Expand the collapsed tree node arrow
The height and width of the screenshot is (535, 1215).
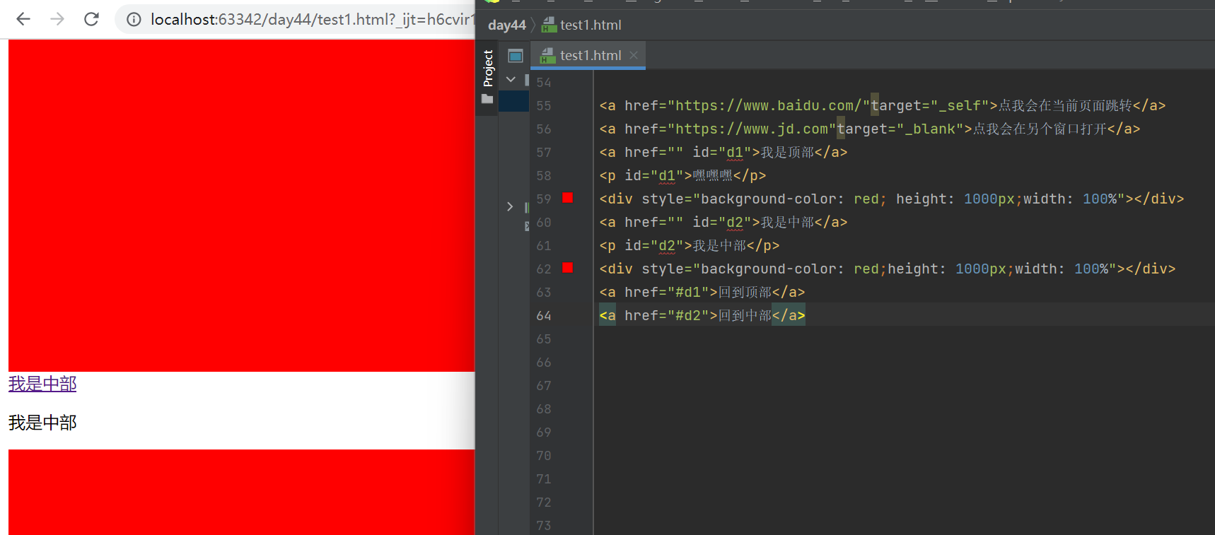pos(510,206)
